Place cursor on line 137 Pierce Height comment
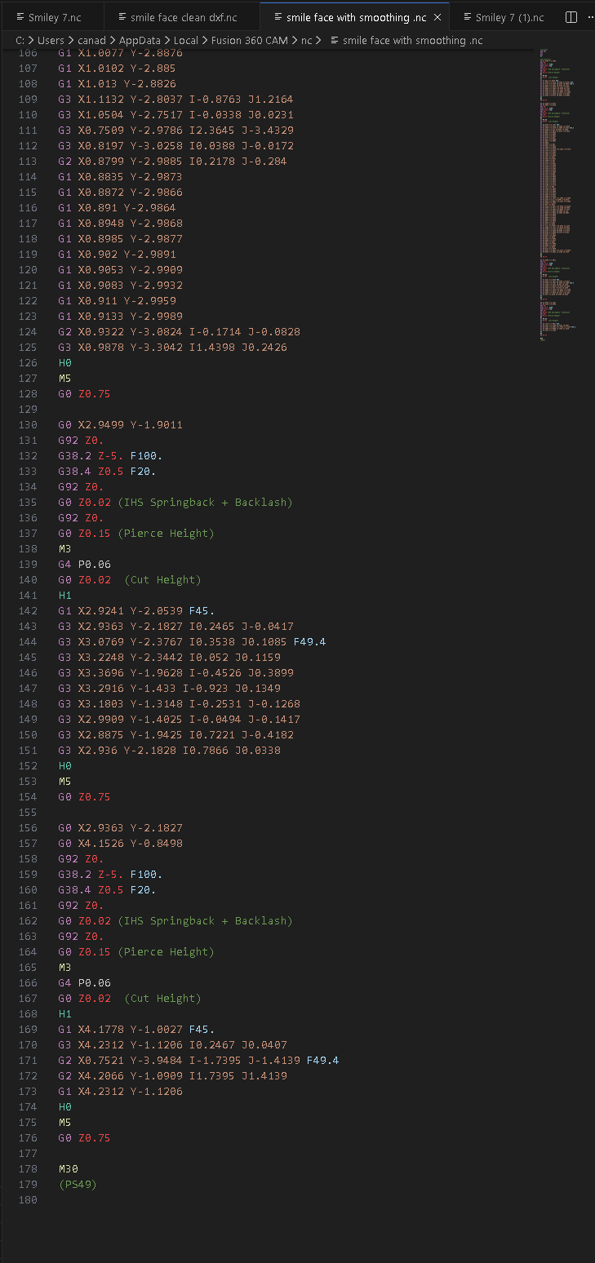595x1263 pixels. pyautogui.click(x=166, y=534)
